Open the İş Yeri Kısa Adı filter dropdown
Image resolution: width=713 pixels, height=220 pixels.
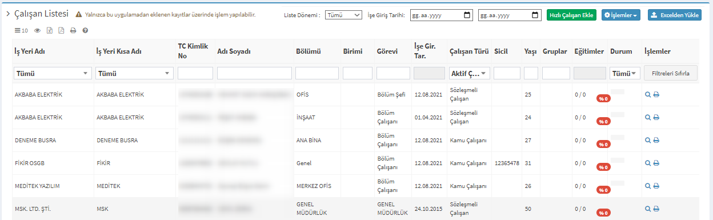point(134,73)
